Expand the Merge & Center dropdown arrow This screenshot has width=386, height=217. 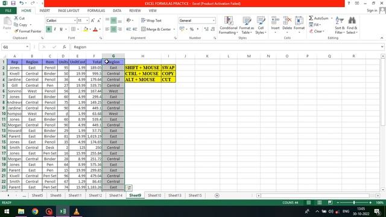(x=174, y=30)
